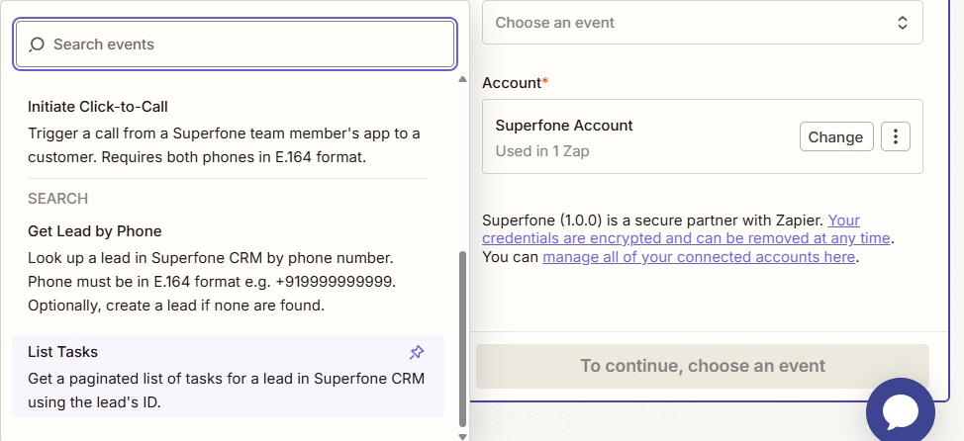Click the Change account button
This screenshot has height=441, width=964.
pyautogui.click(x=836, y=136)
